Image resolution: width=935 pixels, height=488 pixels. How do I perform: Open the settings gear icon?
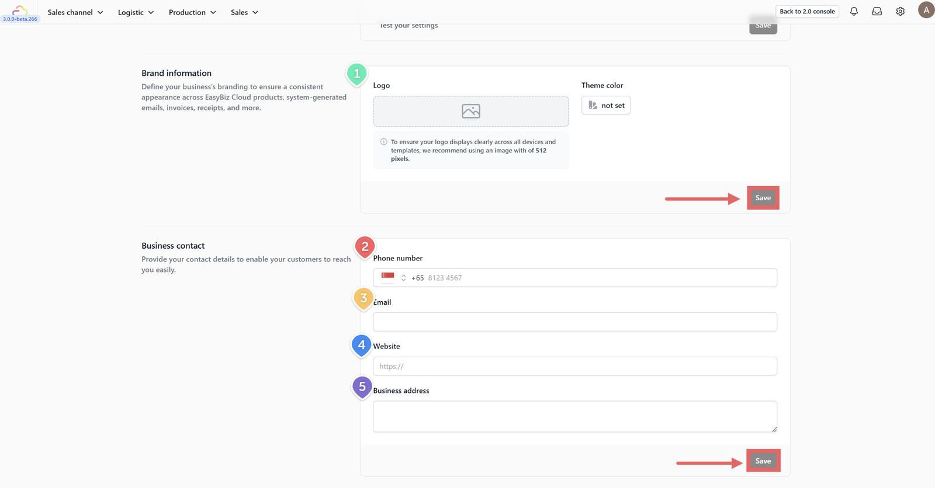point(901,11)
